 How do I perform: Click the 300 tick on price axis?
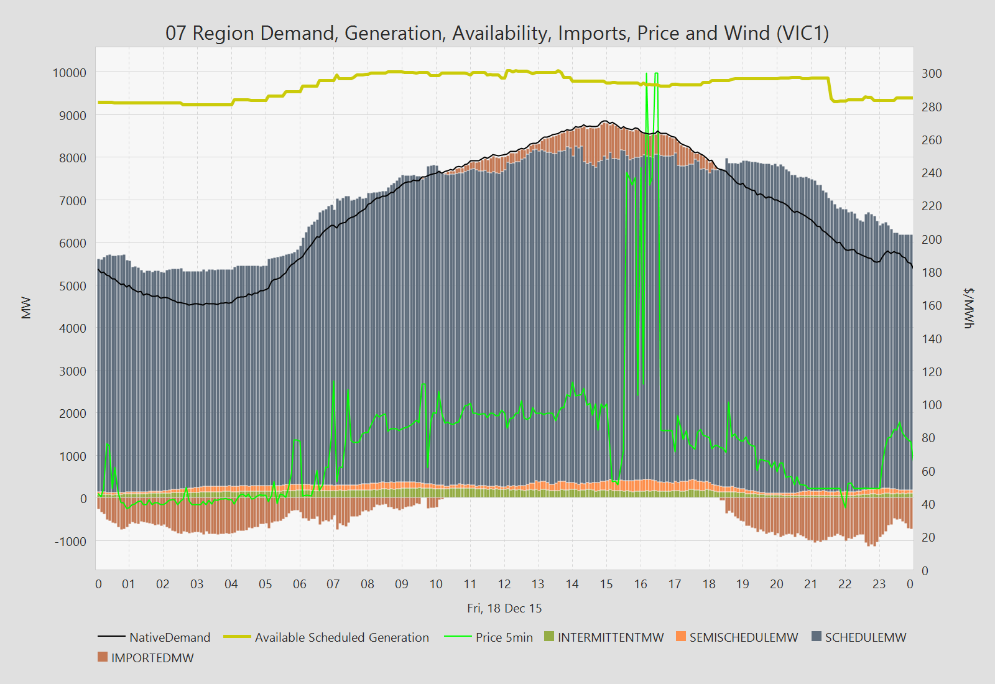(932, 73)
